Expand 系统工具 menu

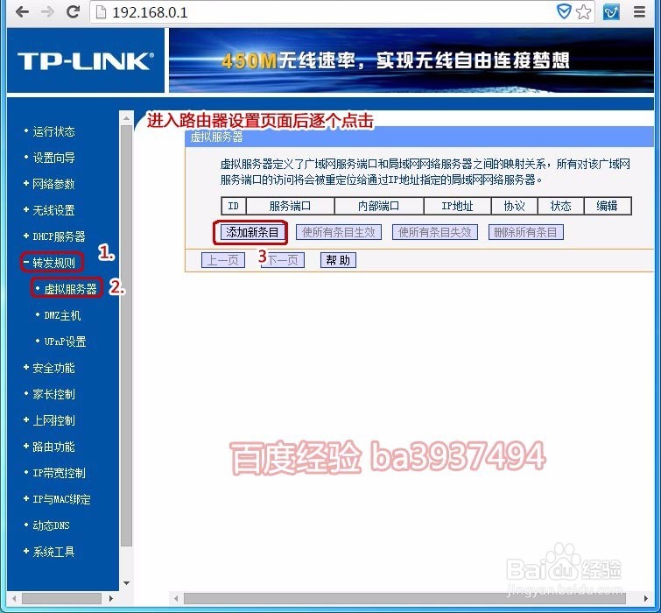[53, 552]
